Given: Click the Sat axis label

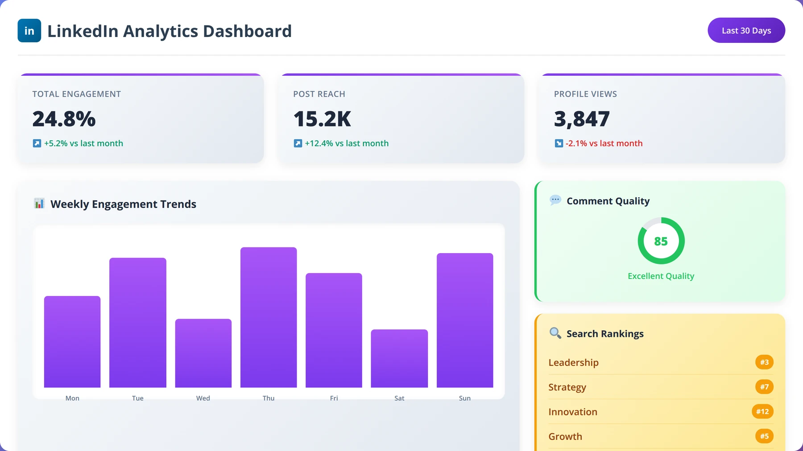Looking at the screenshot, I should [399, 398].
